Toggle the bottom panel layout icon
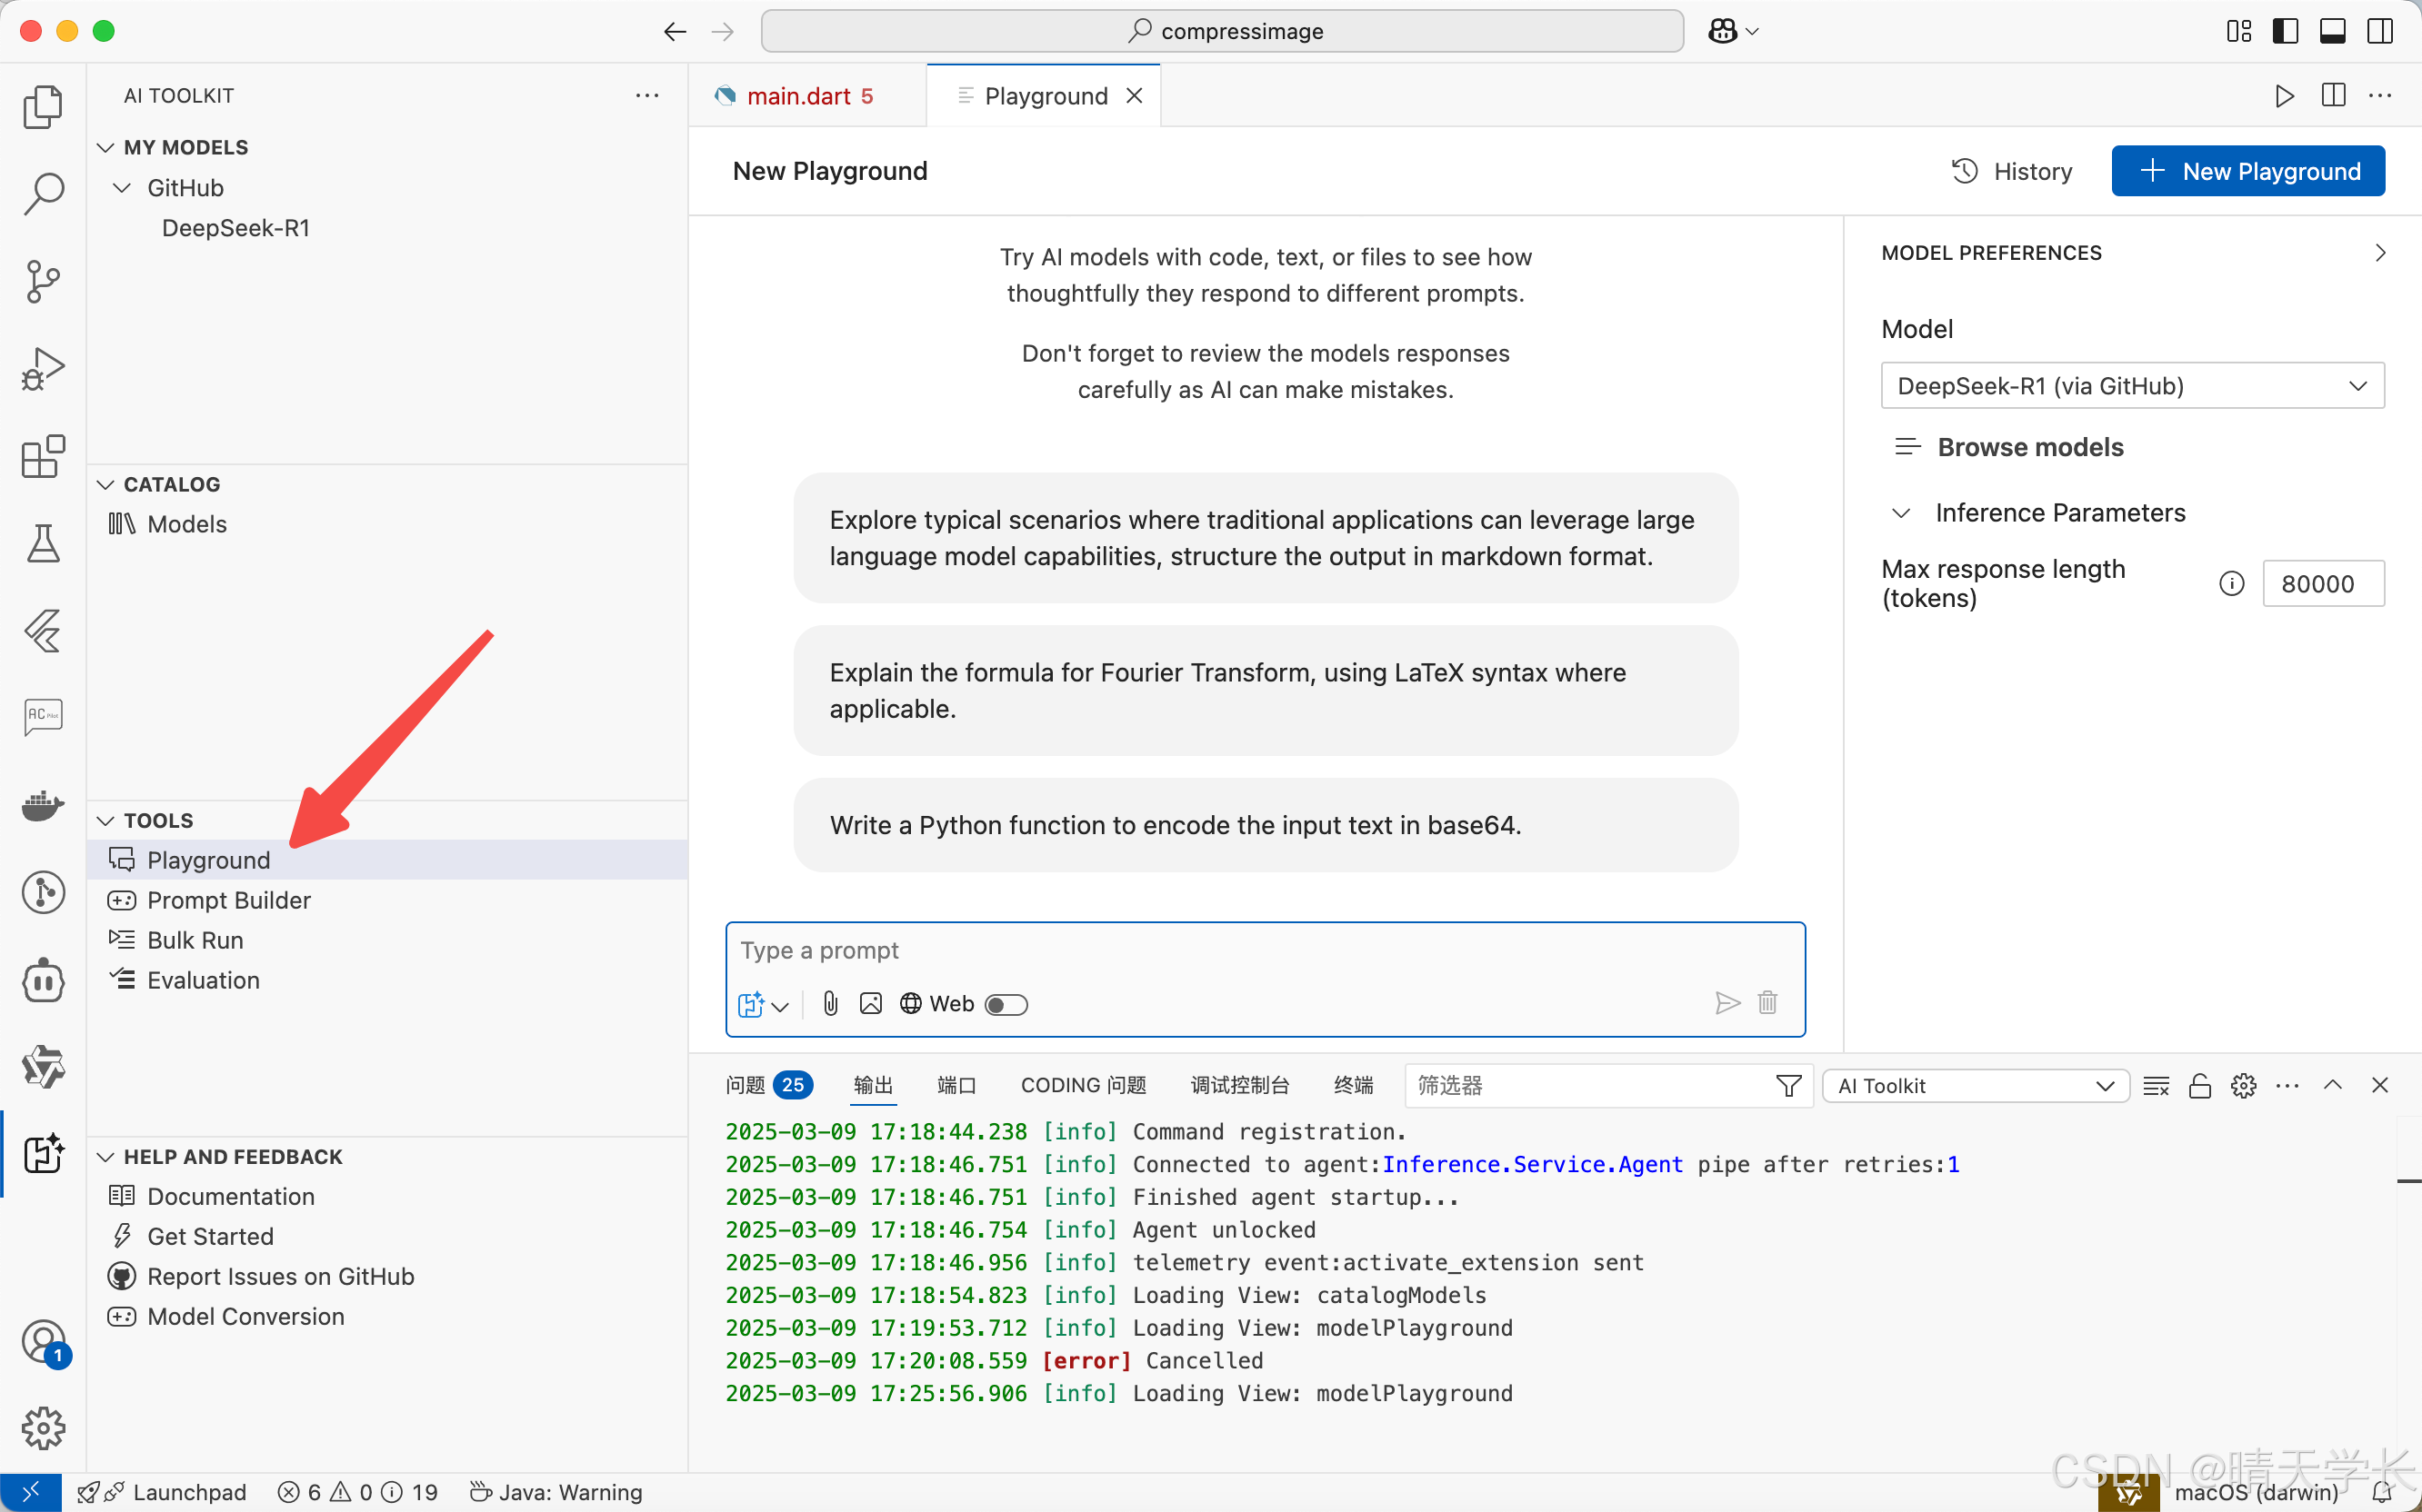The image size is (2422, 1512). tap(2332, 31)
